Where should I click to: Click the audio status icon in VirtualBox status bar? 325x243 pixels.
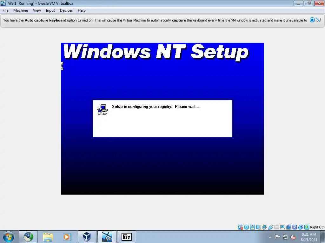point(258,227)
